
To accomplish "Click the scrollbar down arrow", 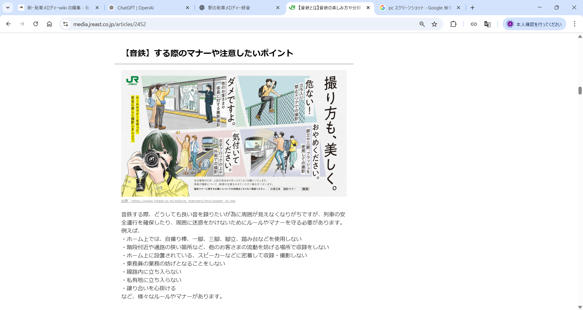I will click(580, 307).
